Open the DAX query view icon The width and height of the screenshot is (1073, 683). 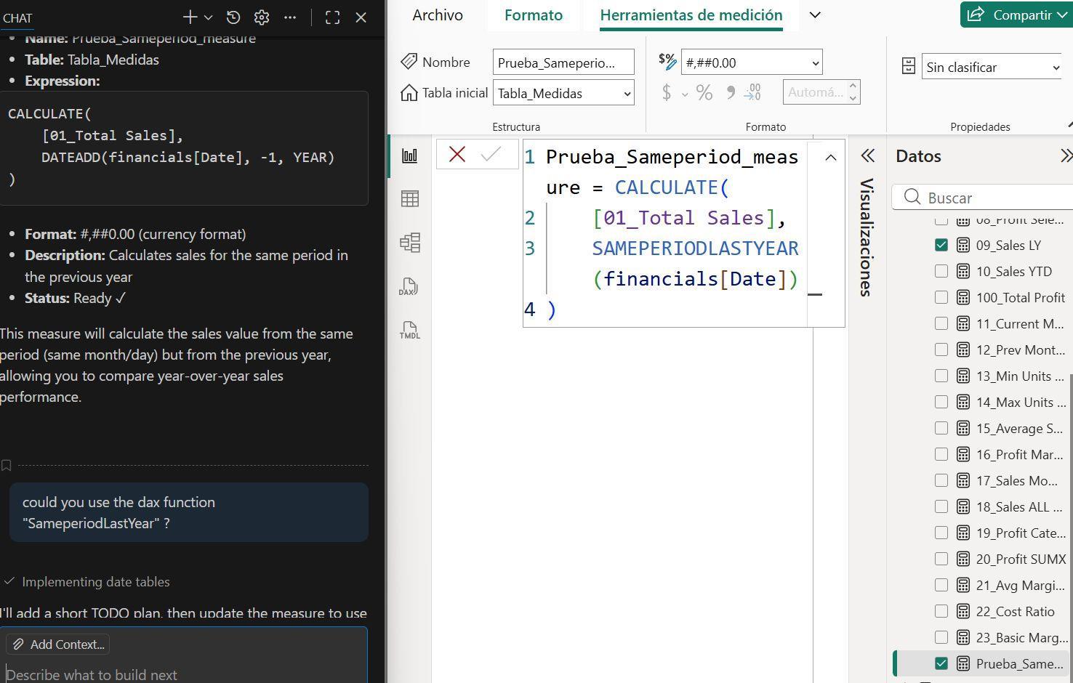coord(410,287)
